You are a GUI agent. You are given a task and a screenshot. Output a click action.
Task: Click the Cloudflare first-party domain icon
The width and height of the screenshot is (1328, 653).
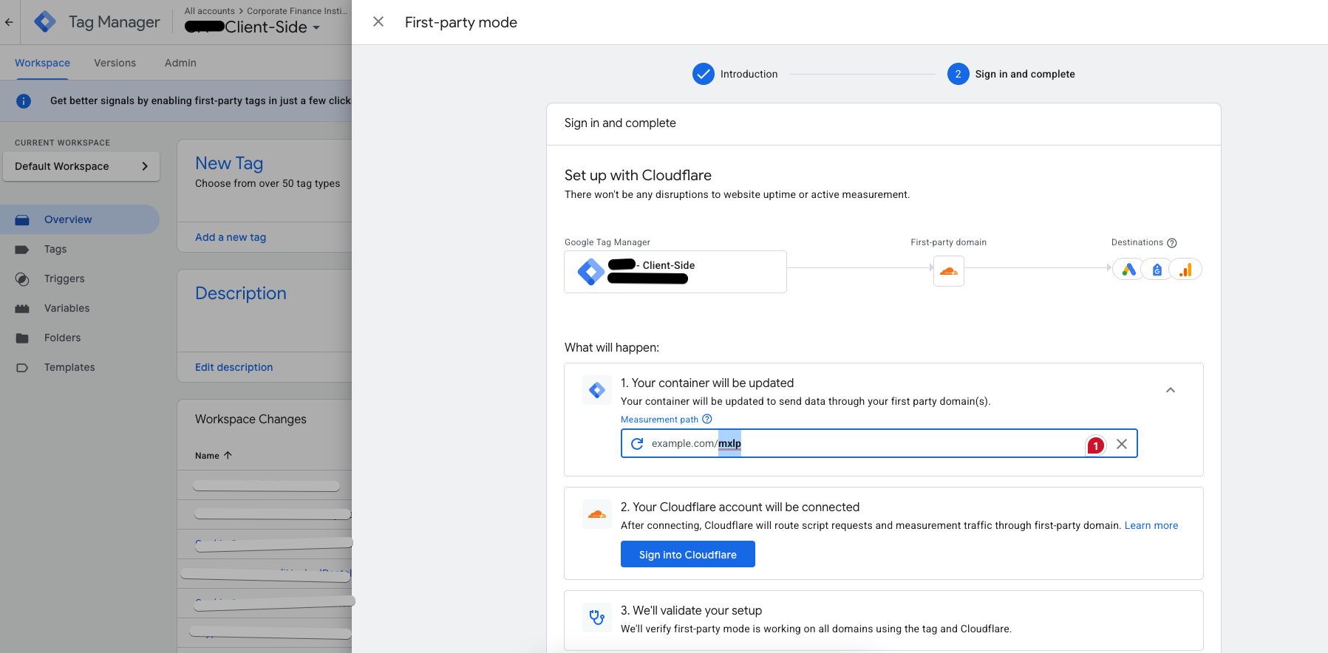[949, 271]
